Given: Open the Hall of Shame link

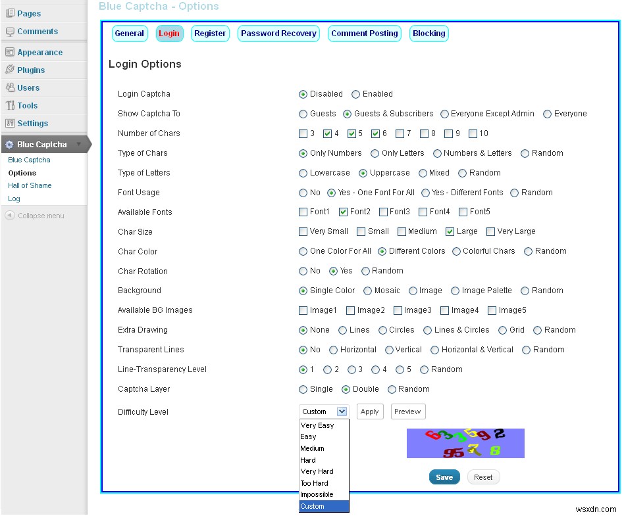Looking at the screenshot, I should pos(29,185).
